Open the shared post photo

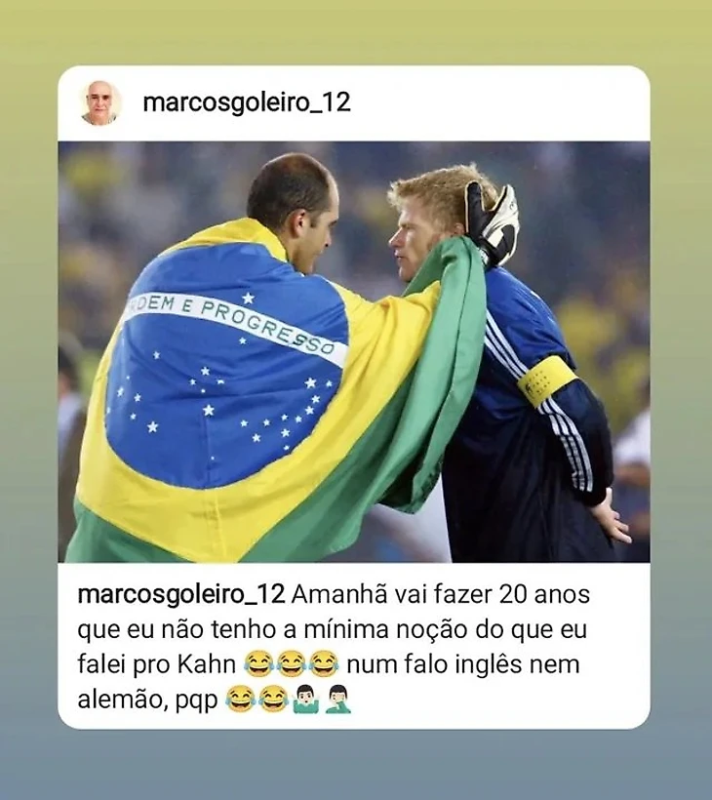354,351
